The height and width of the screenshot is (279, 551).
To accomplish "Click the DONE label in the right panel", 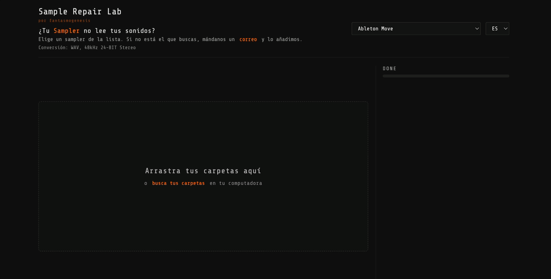I will tap(389, 69).
